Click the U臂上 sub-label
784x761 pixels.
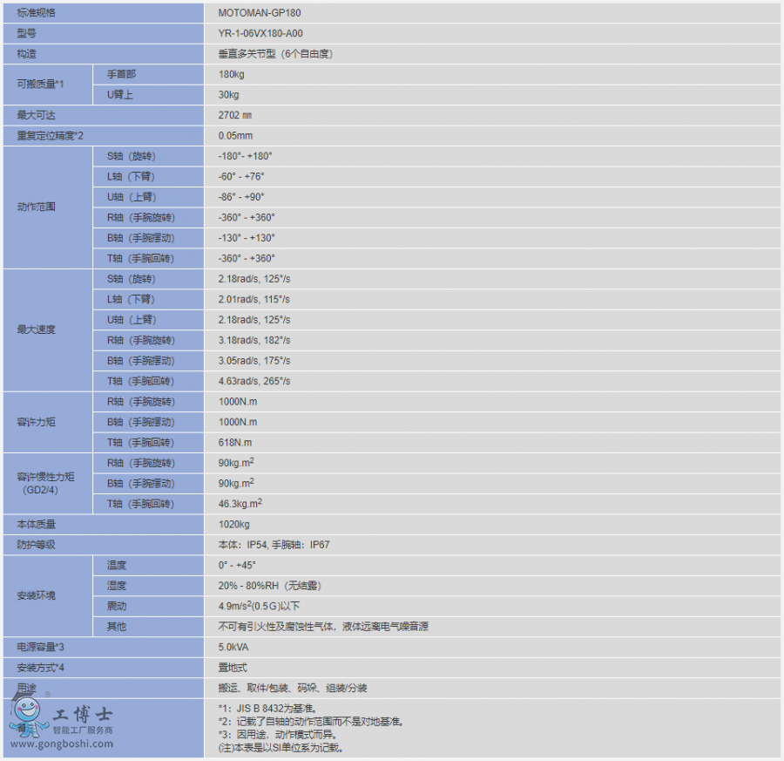[x=120, y=95]
